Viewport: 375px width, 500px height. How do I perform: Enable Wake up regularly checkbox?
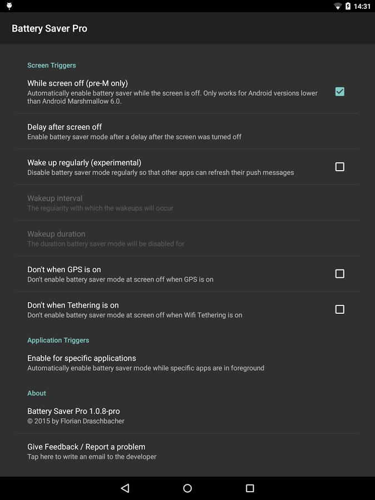339,167
